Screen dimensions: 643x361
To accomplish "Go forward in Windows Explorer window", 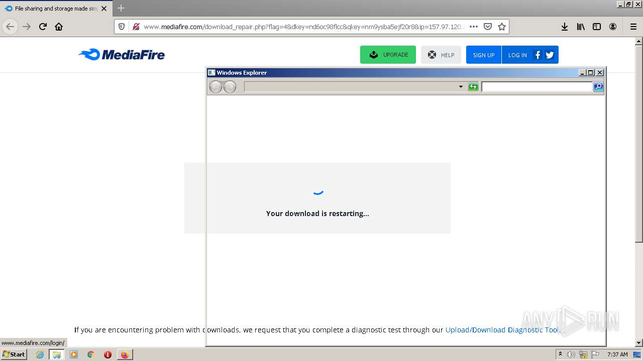I will coord(230,87).
